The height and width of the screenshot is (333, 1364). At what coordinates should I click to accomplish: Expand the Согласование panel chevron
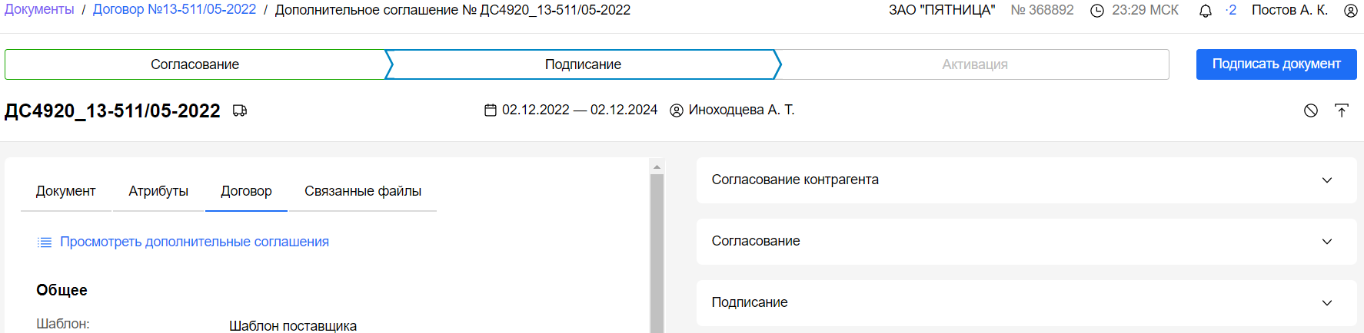[1326, 242]
